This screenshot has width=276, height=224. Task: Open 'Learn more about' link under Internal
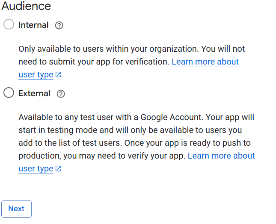pos(205,62)
